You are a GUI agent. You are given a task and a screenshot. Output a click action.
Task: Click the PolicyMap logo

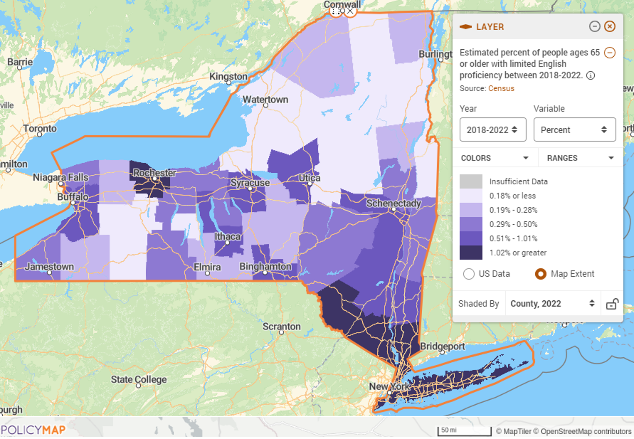point(33,430)
